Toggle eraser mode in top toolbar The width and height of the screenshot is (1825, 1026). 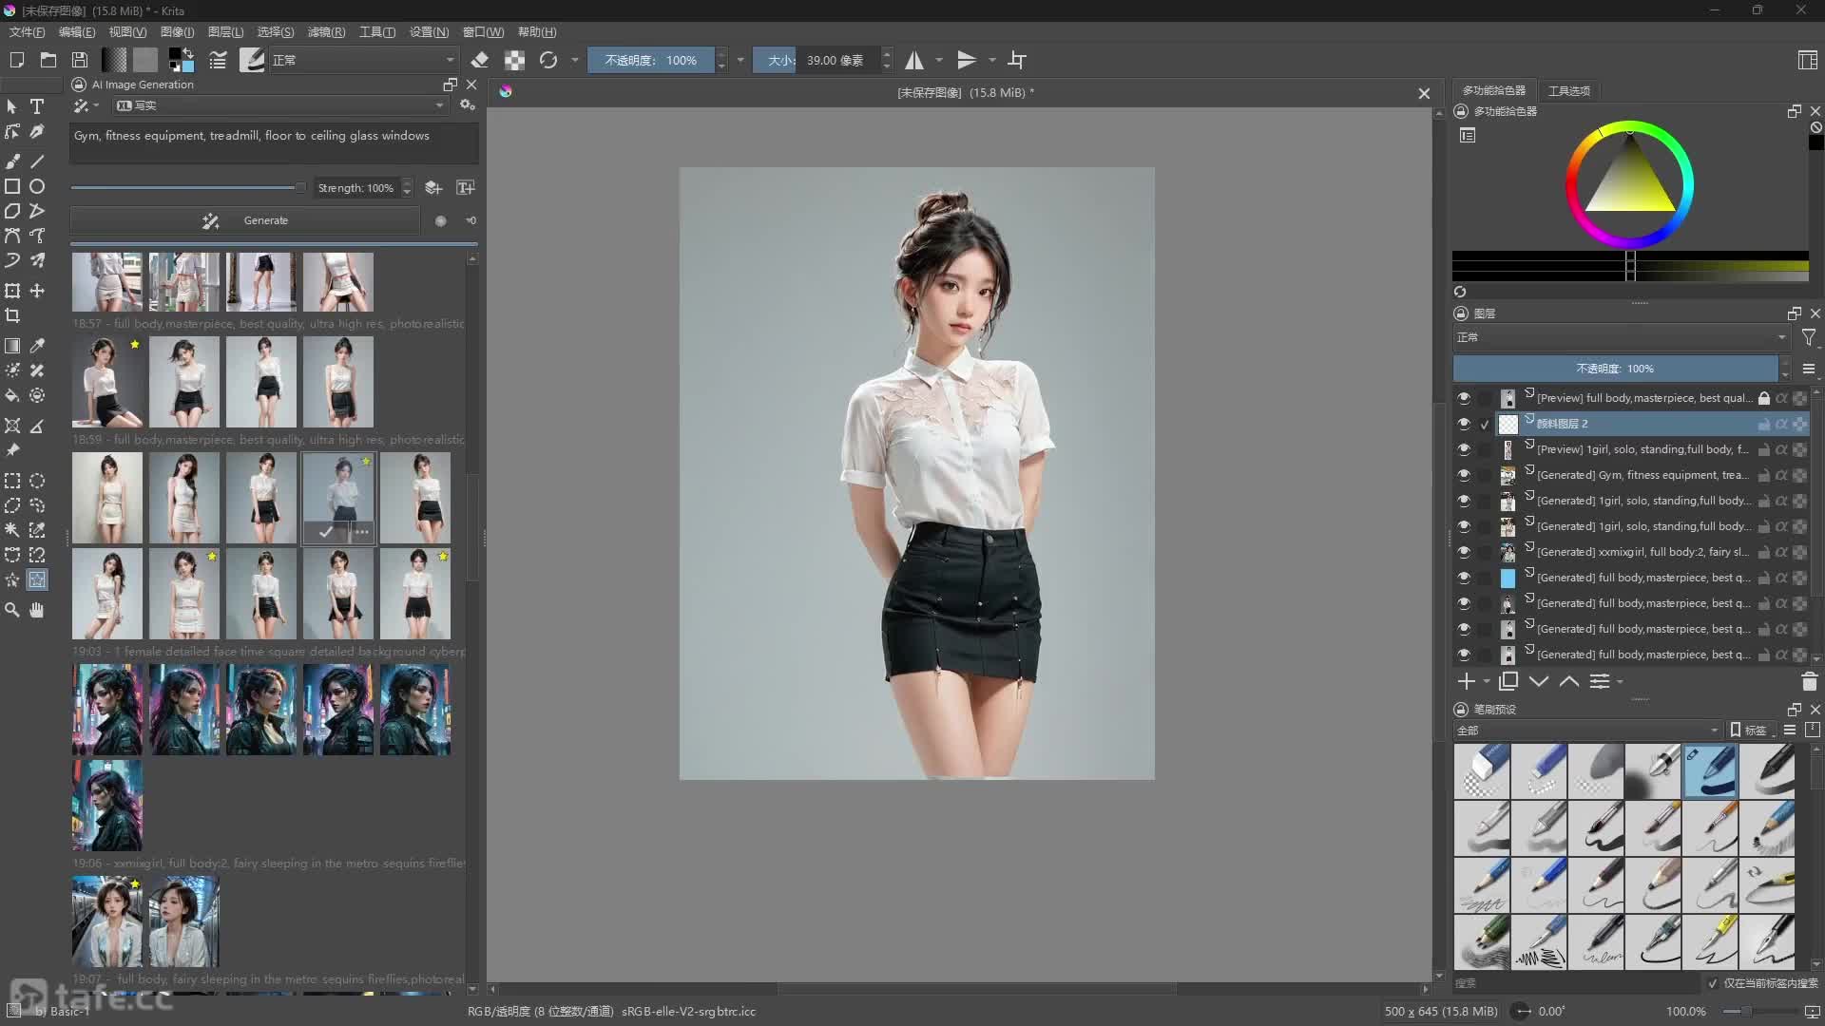tap(480, 60)
